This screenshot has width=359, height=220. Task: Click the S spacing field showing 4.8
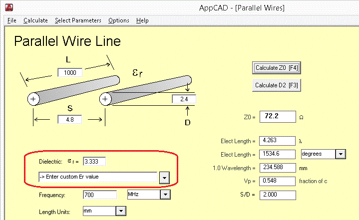pos(70,119)
